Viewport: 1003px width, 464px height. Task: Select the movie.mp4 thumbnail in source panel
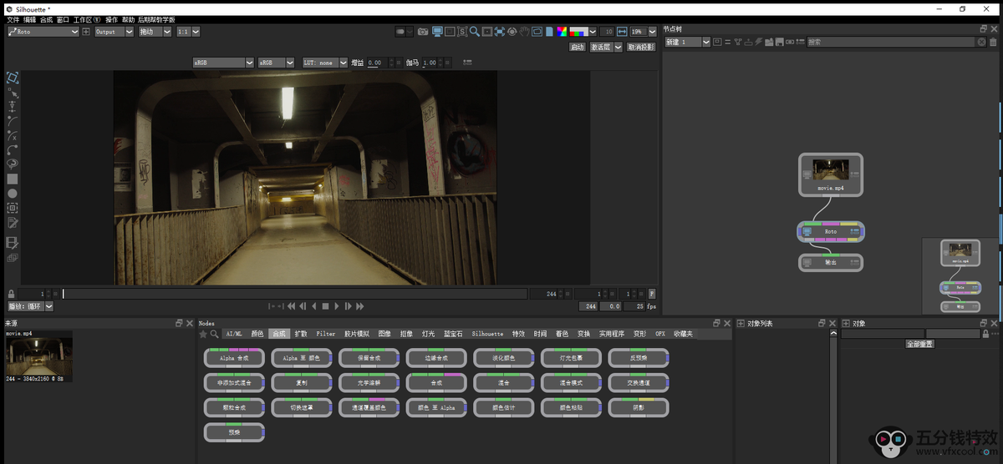click(39, 356)
